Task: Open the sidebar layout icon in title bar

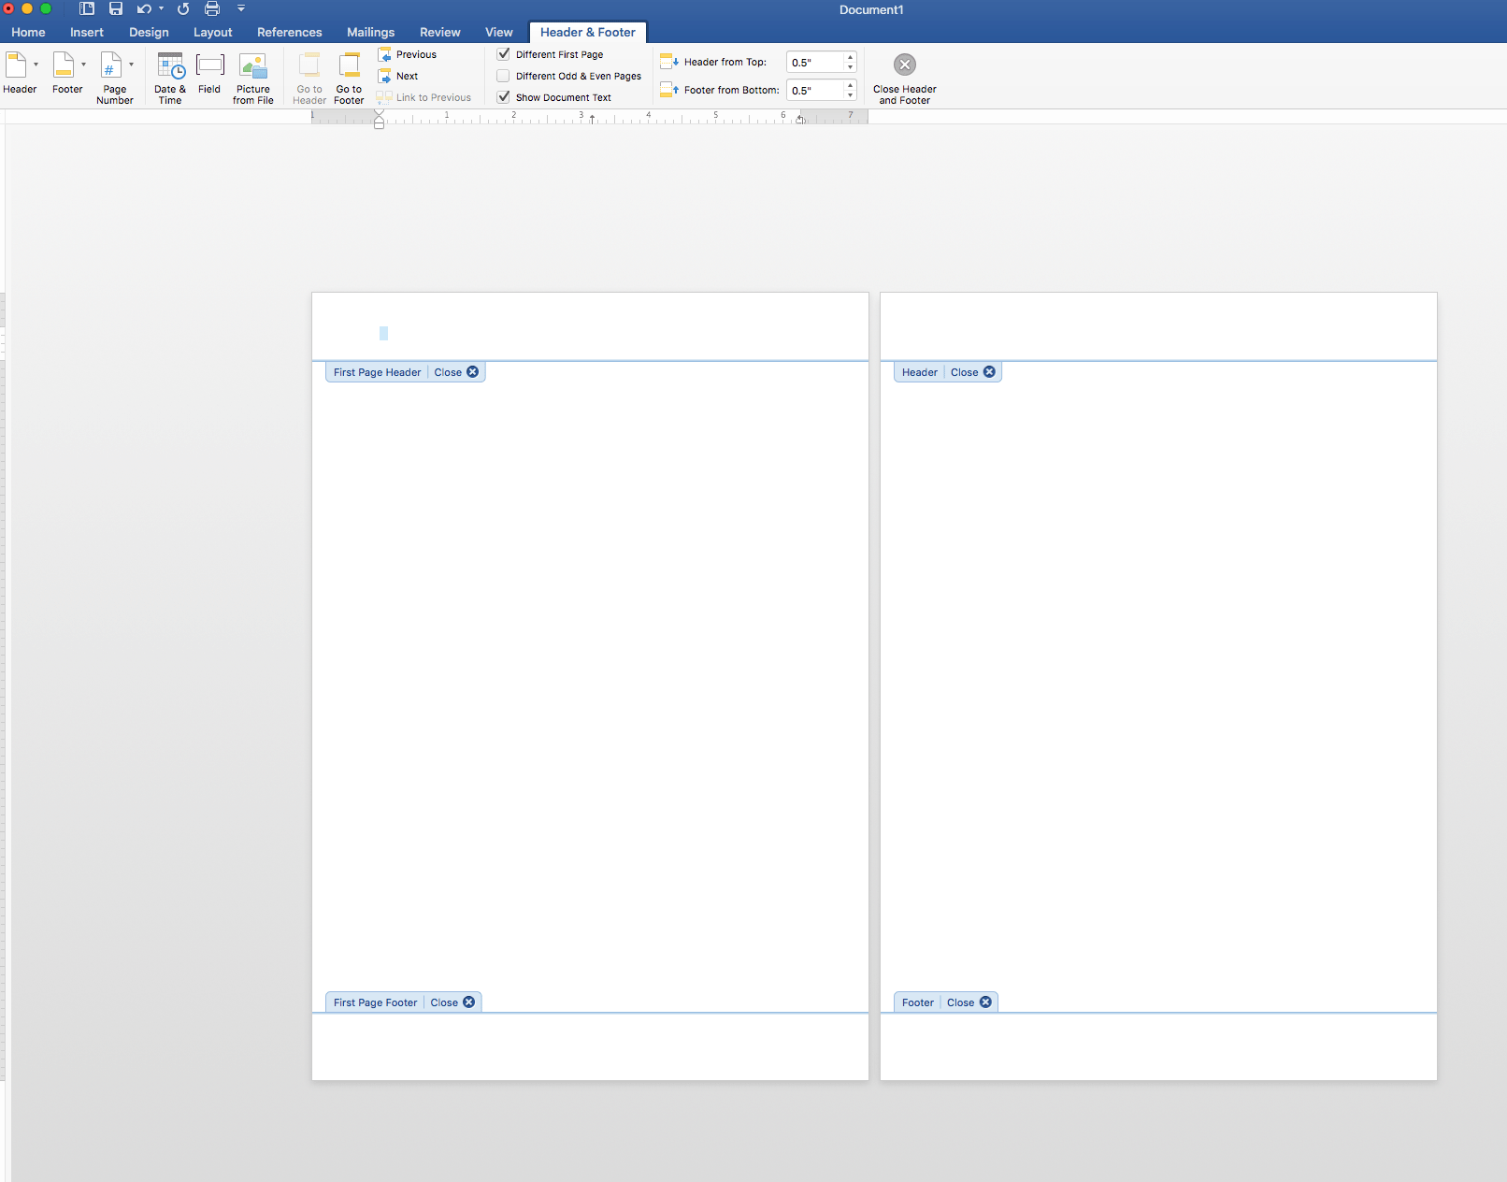Action: 87,8
